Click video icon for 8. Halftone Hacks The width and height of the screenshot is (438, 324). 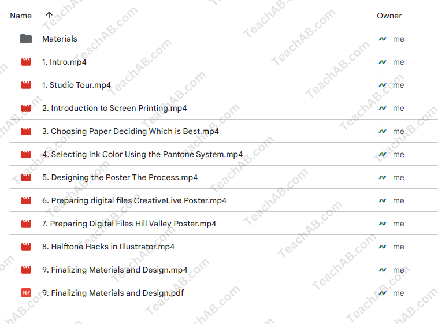[x=26, y=247]
